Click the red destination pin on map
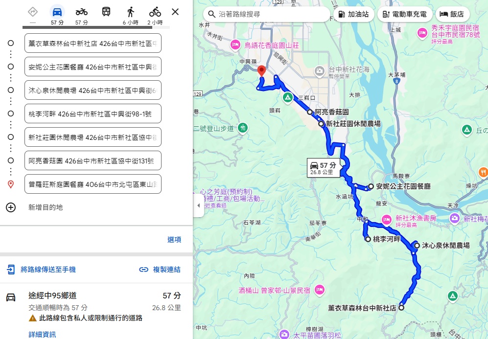Image resolution: width=488 pixels, height=339 pixels. coord(262,70)
